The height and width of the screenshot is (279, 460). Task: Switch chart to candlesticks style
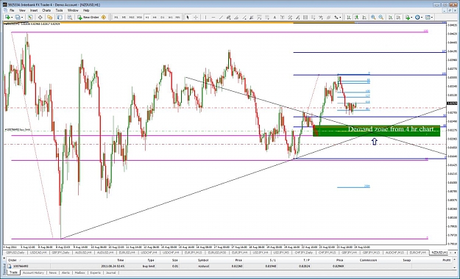click(356, 18)
